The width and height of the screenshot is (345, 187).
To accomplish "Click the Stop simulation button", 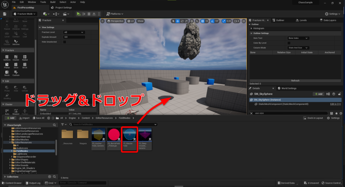I will [x=89, y=14].
